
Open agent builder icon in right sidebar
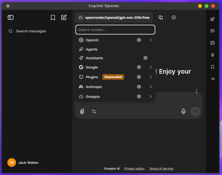(x=213, y=19)
